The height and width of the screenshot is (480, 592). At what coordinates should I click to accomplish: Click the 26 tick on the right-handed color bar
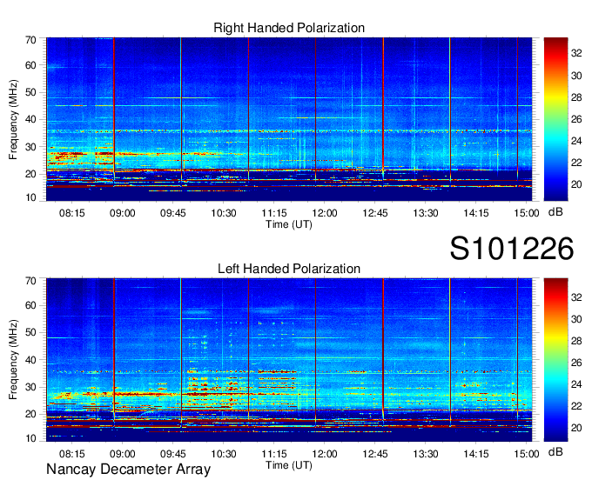click(576, 119)
